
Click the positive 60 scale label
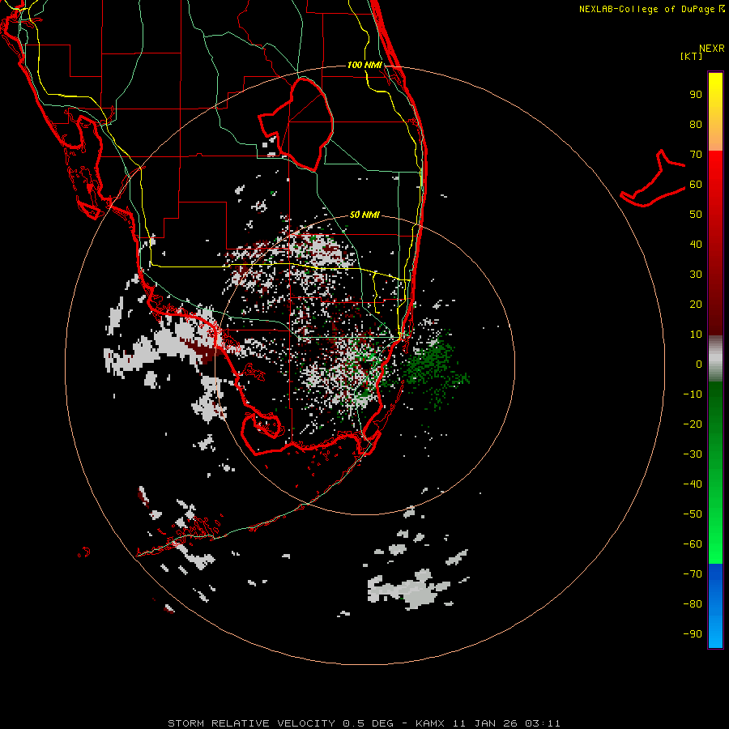(696, 184)
